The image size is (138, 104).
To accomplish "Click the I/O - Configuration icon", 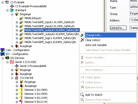I will pos(2,54).
